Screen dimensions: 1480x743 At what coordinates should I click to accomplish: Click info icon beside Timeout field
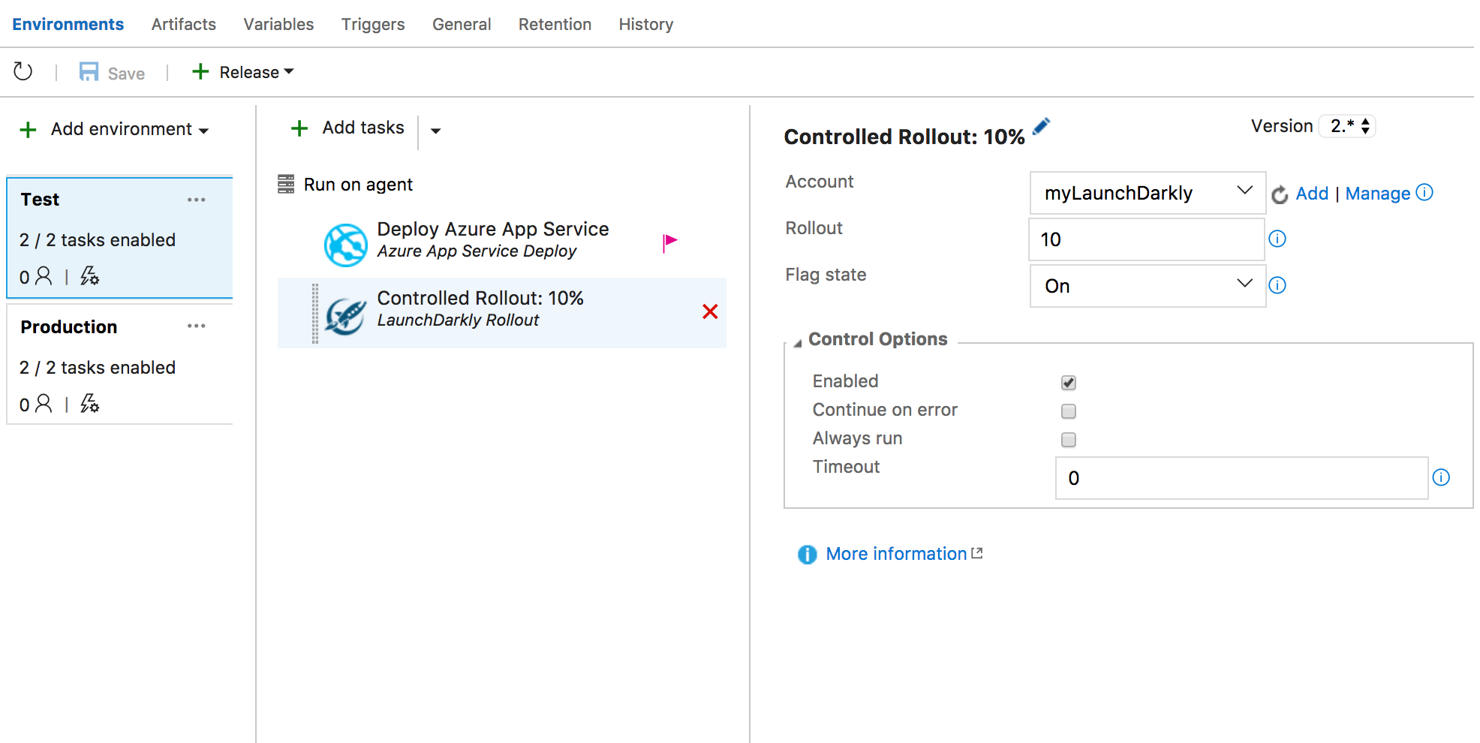coord(1441,477)
